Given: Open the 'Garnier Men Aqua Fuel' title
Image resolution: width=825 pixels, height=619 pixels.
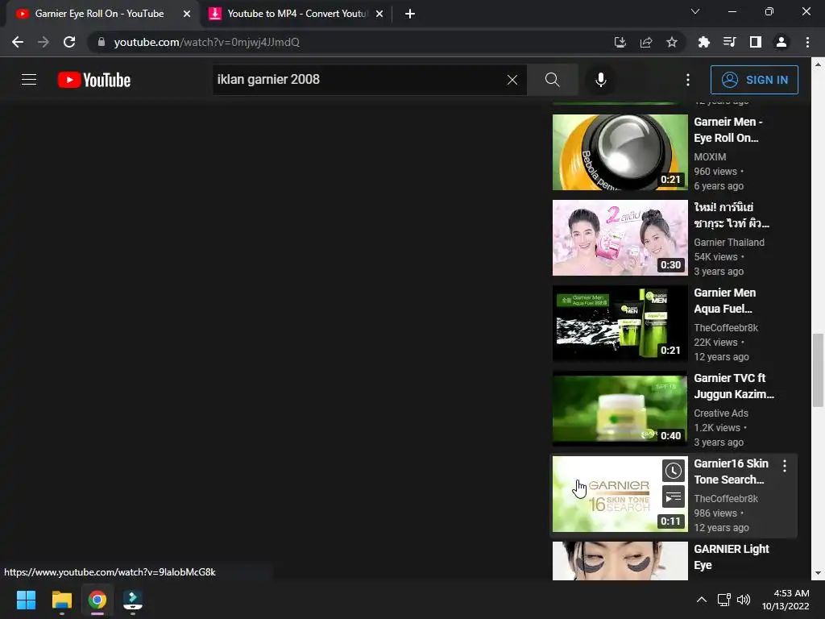Looking at the screenshot, I should click(x=725, y=301).
